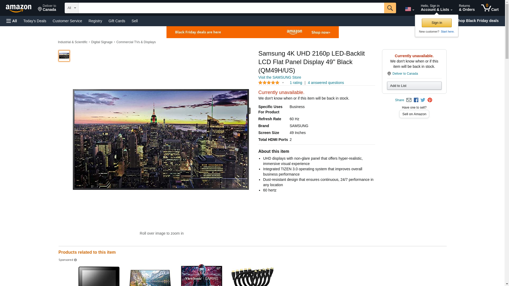509x286 pixels.
Task: Expand the star rating breakdown dropdown
Action: [x=283, y=83]
